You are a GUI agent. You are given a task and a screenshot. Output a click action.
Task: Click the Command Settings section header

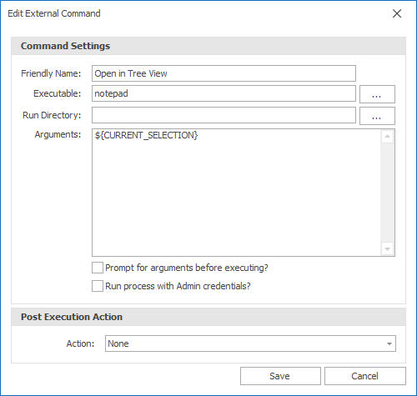click(208, 46)
